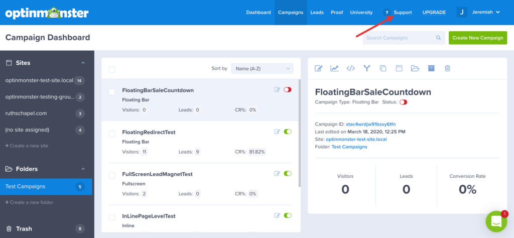Click the move to folder icon
514x238 pixels.
click(x=415, y=68)
